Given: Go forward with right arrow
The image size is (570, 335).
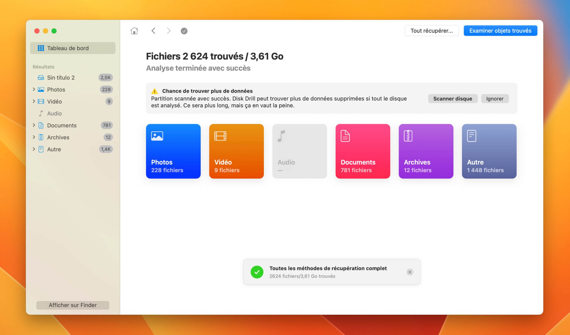Looking at the screenshot, I should pyautogui.click(x=169, y=31).
